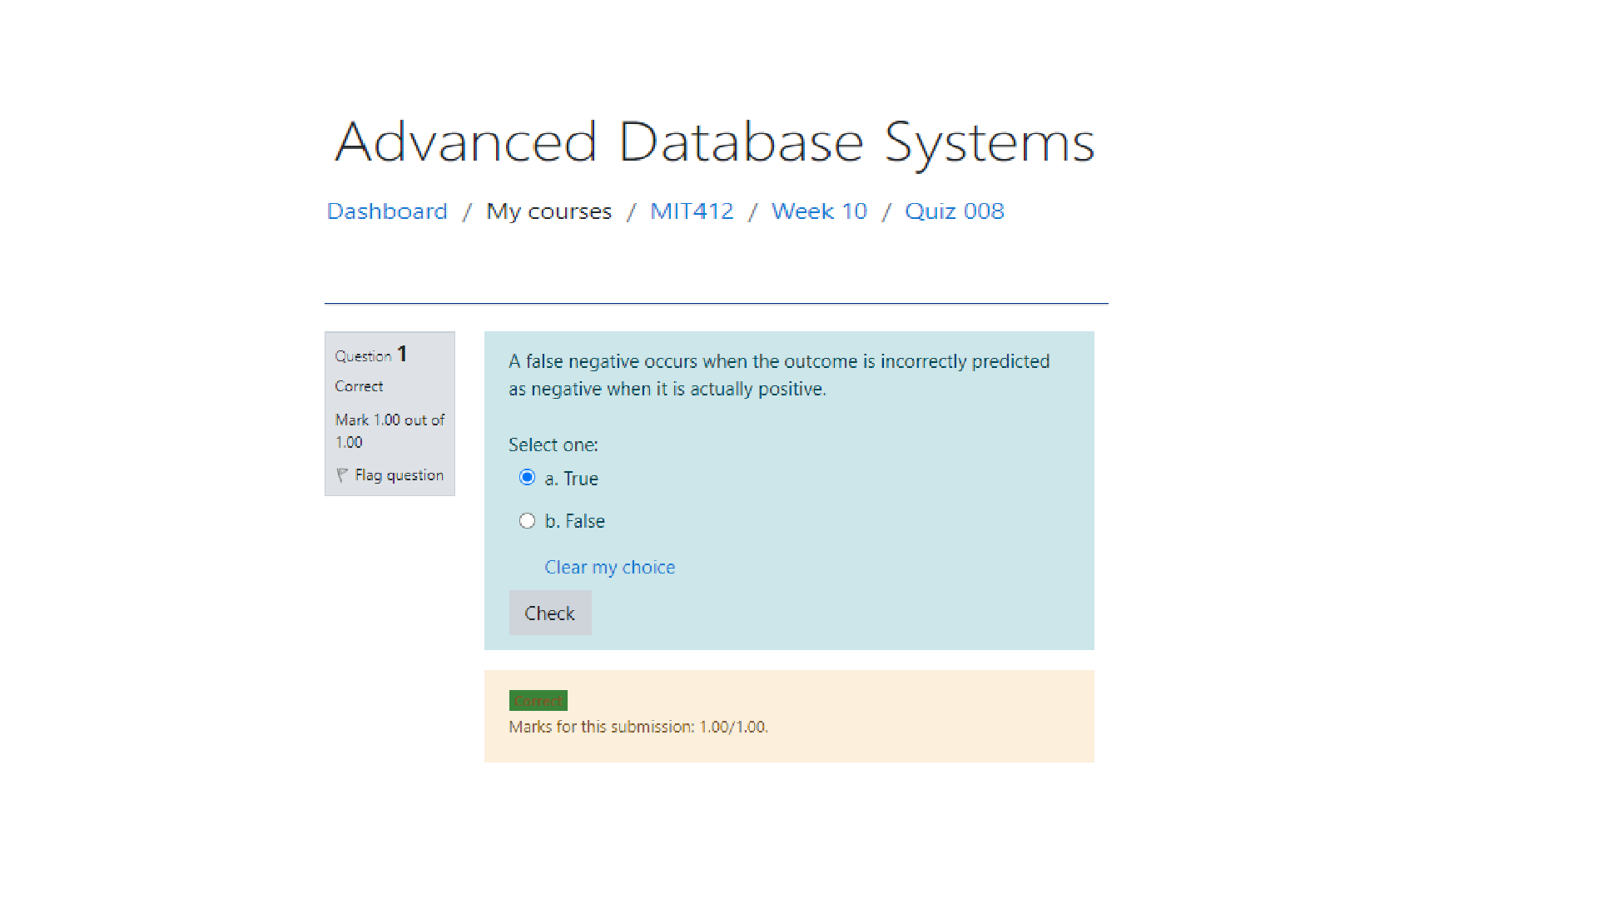Navigate to the Week 10 breadcrumb
Image resolution: width=1598 pixels, height=899 pixels.
[x=819, y=211]
